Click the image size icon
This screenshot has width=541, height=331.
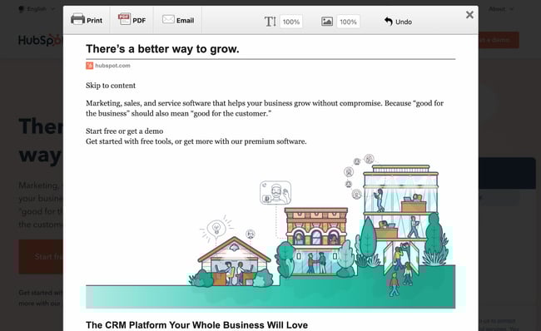(x=327, y=22)
